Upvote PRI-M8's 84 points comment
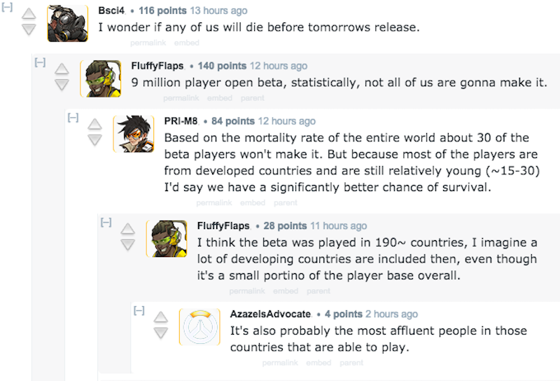Viewport: 560px width, 381px height. tap(94, 124)
